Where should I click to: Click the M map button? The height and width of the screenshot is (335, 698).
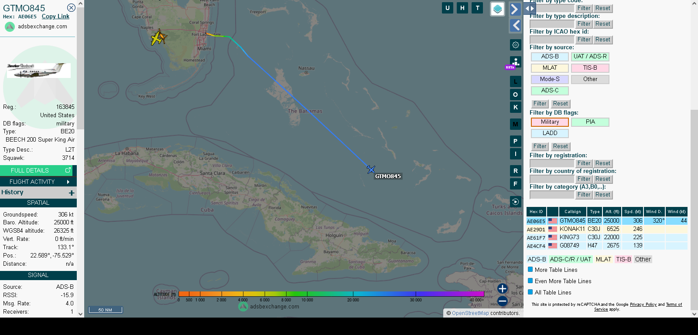[x=516, y=124]
